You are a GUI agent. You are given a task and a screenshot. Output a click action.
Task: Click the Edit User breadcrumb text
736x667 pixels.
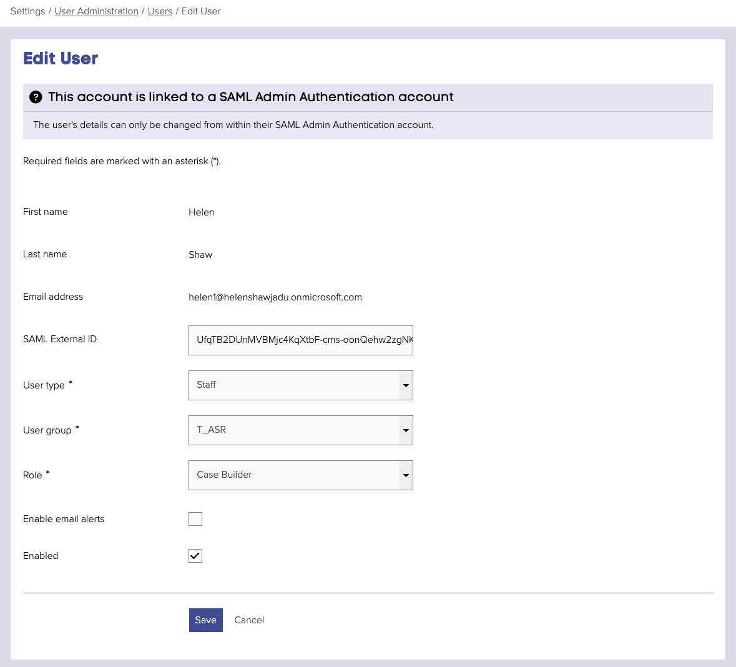click(201, 11)
